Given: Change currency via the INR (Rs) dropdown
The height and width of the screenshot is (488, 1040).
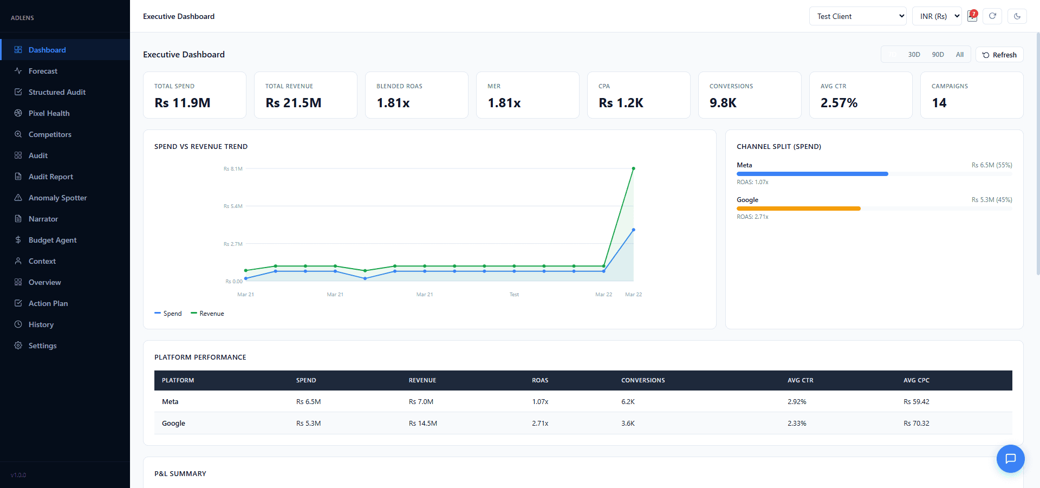Looking at the screenshot, I should pos(937,16).
